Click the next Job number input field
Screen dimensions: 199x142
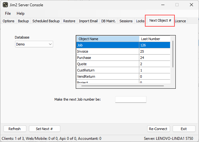click(131, 100)
